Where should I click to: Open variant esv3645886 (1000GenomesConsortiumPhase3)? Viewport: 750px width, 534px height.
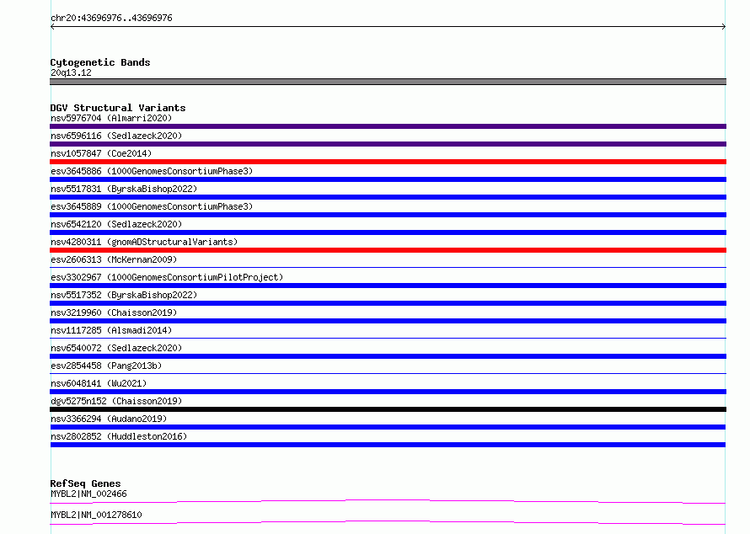click(x=152, y=171)
